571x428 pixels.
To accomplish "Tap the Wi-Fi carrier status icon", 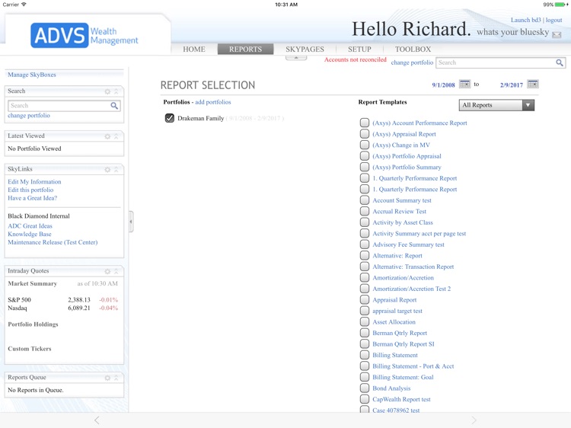I will (x=24, y=5).
